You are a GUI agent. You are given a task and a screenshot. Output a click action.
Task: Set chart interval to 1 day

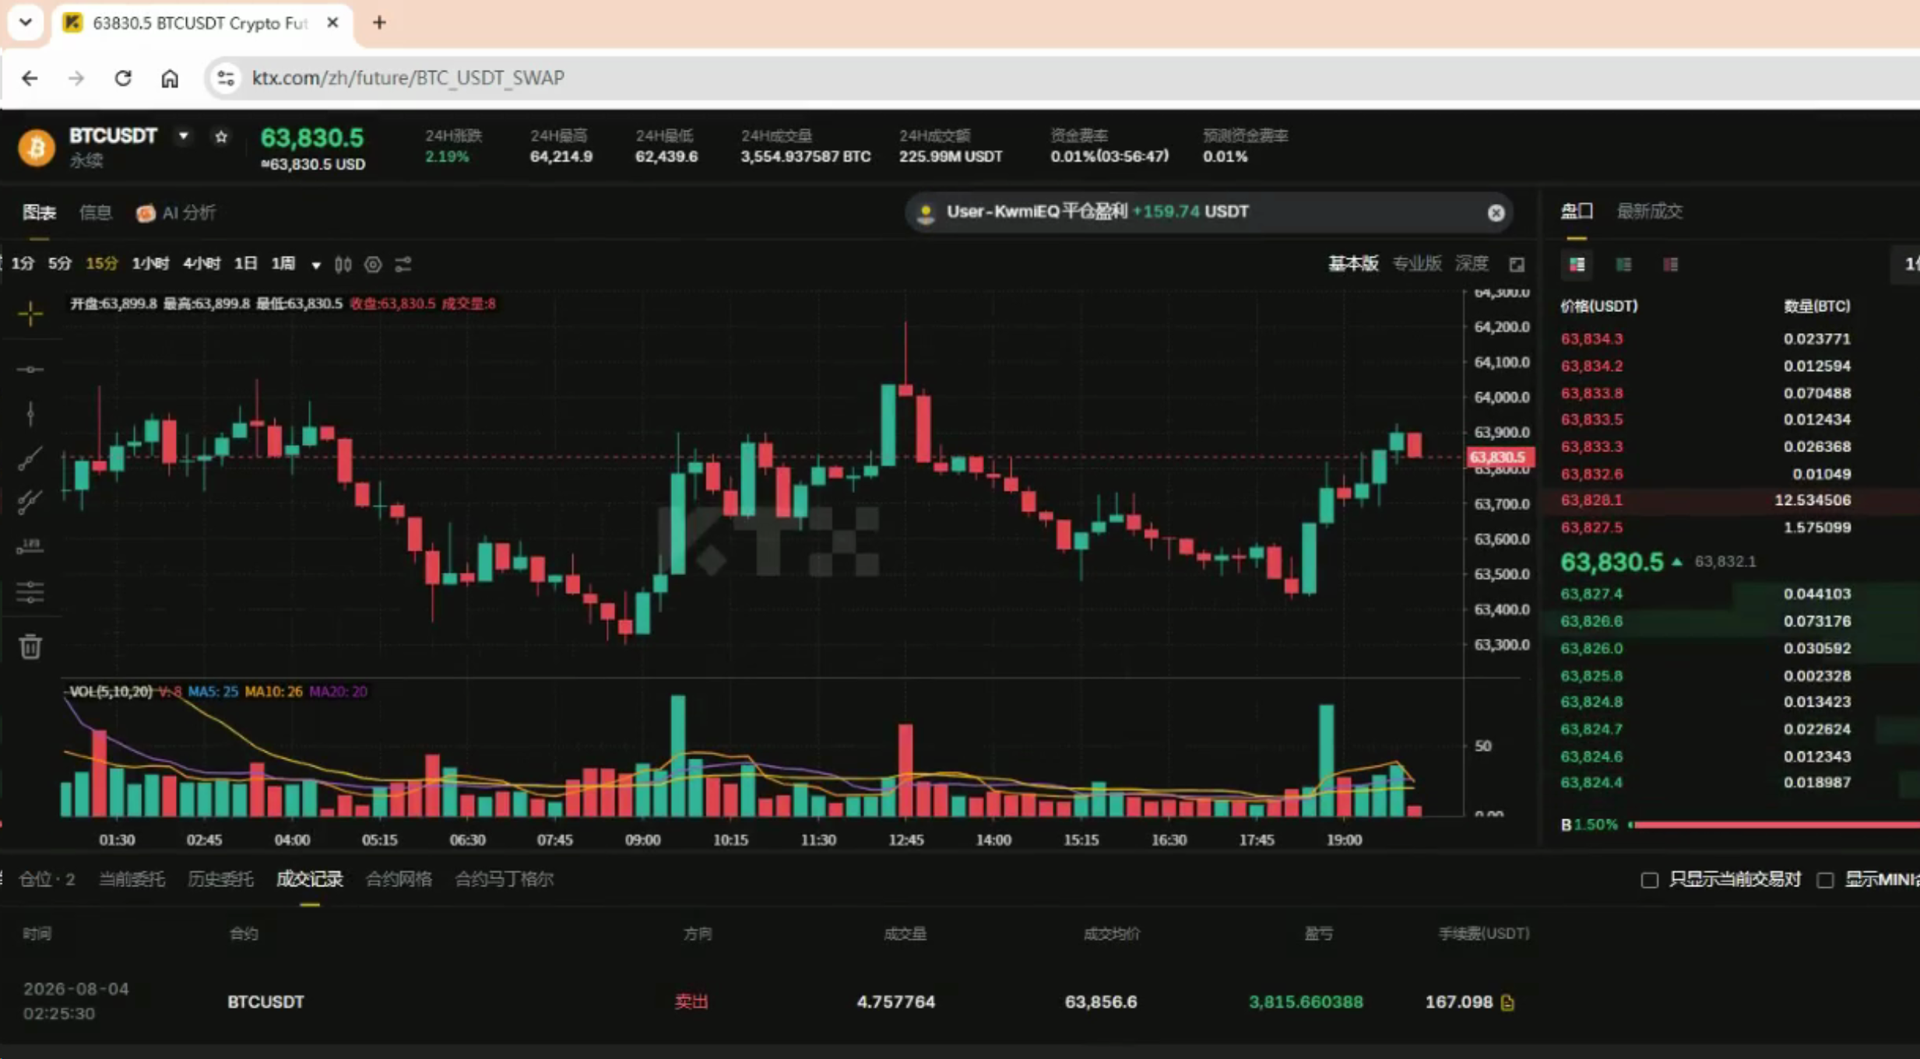[x=246, y=264]
